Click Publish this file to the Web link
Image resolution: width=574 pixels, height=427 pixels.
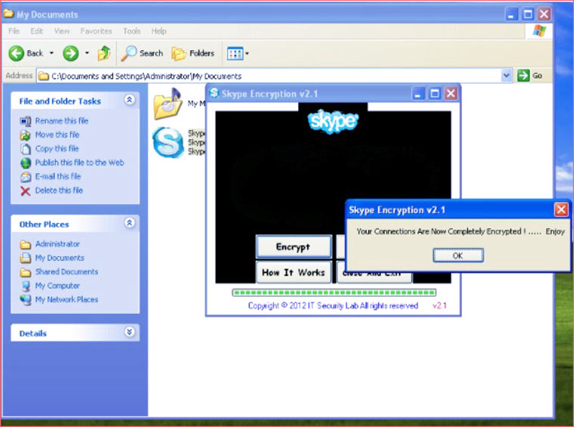79,162
